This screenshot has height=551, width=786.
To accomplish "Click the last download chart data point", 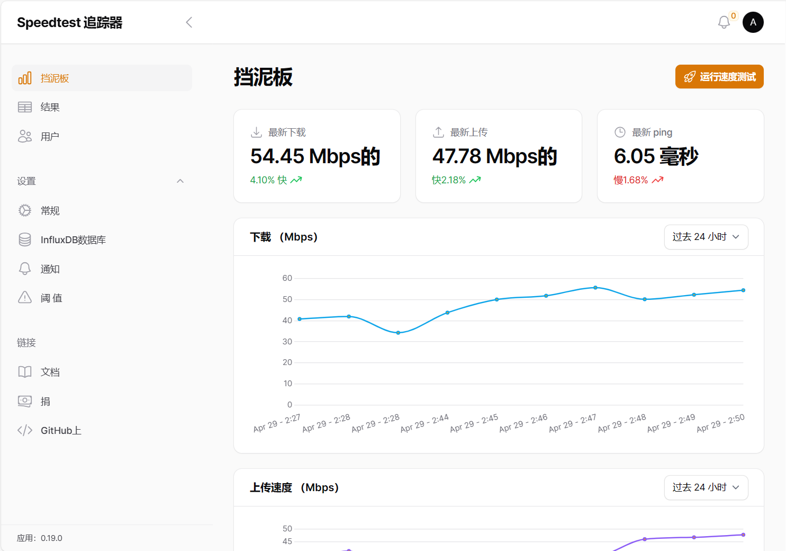I will click(x=743, y=290).
